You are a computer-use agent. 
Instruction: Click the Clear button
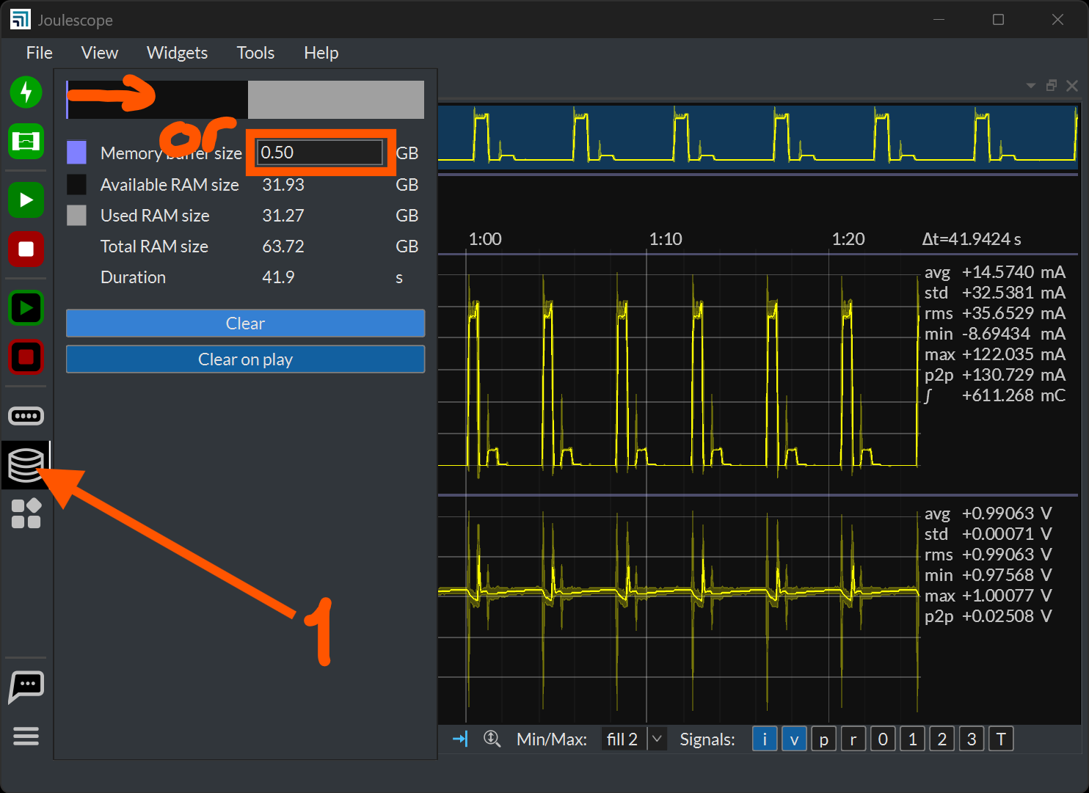coord(245,324)
